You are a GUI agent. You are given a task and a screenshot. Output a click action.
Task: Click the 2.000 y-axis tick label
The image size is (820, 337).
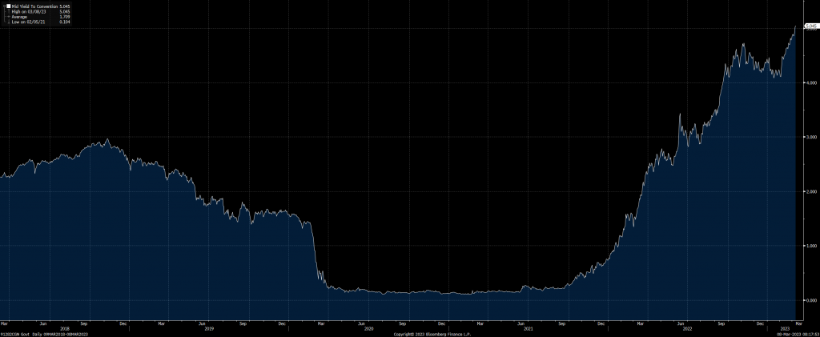click(x=809, y=191)
